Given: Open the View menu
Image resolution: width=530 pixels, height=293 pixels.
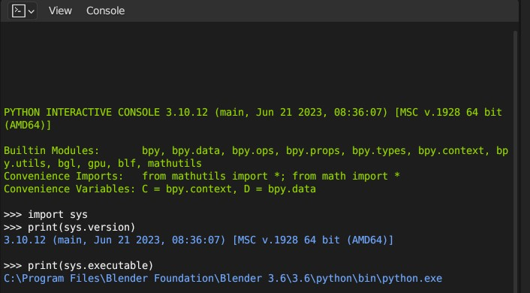Looking at the screenshot, I should [x=60, y=11].
